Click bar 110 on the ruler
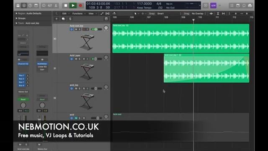The width and height of the screenshot is (268, 151). click(x=200, y=17)
